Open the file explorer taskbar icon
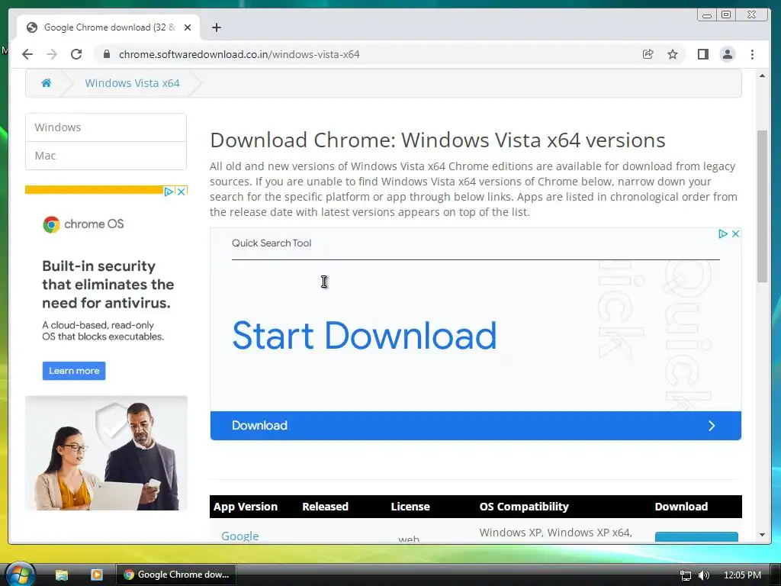The height and width of the screenshot is (586, 781). 61,575
